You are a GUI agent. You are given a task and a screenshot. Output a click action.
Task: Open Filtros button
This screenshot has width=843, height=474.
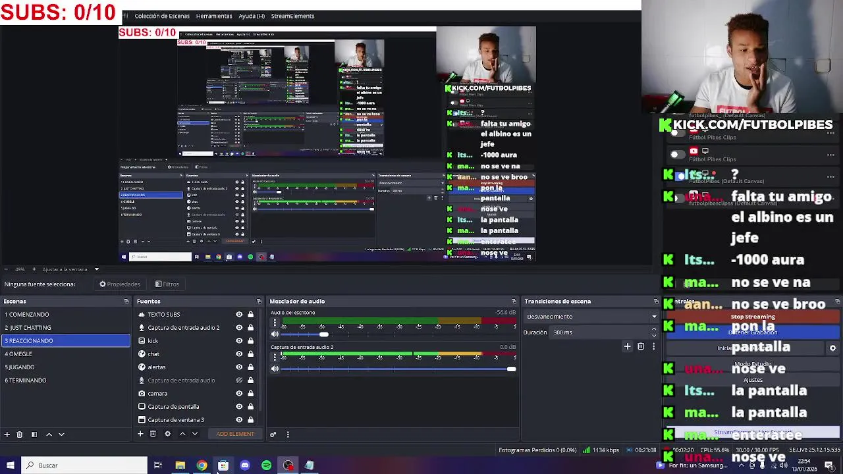(x=167, y=284)
